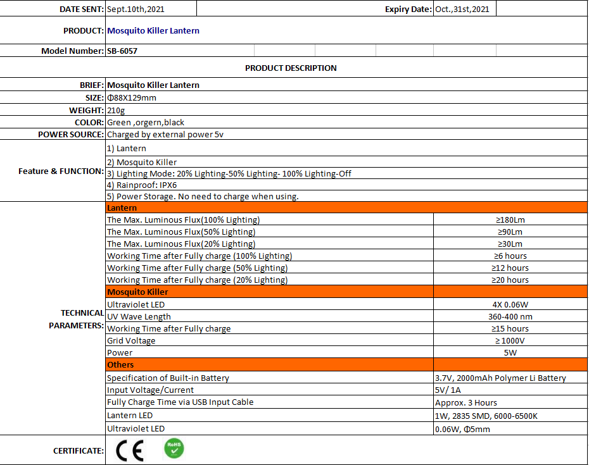Screen dimensions: 589x465
Task: Click the built-in battery specification value
Action: (500, 378)
